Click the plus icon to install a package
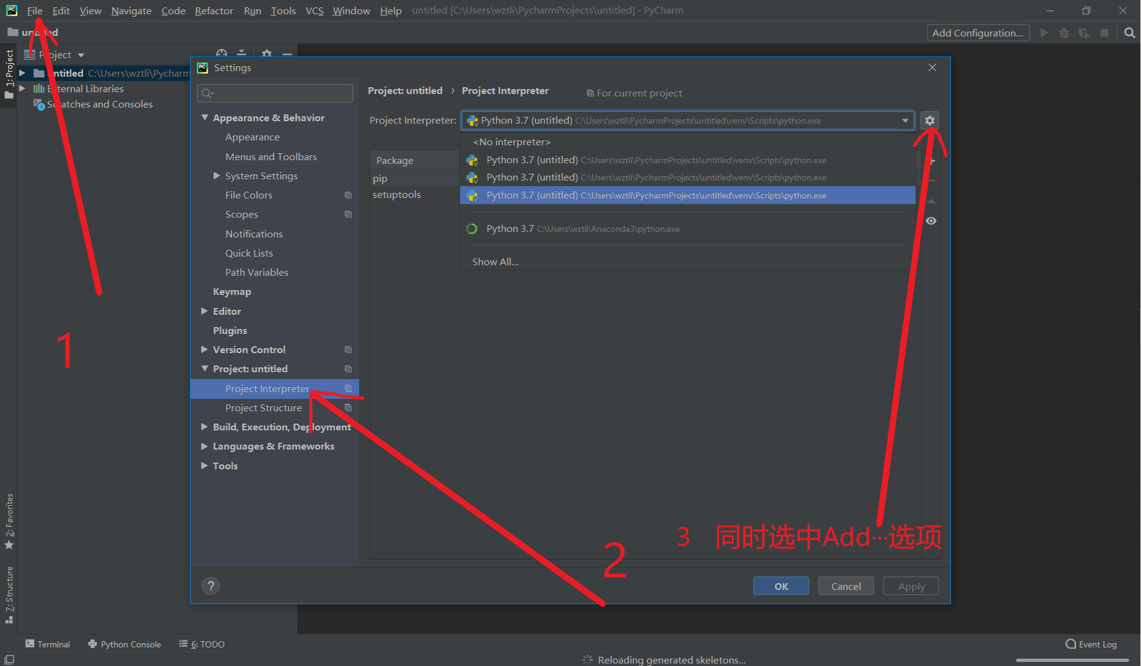The height and width of the screenshot is (666, 1141). 932,161
